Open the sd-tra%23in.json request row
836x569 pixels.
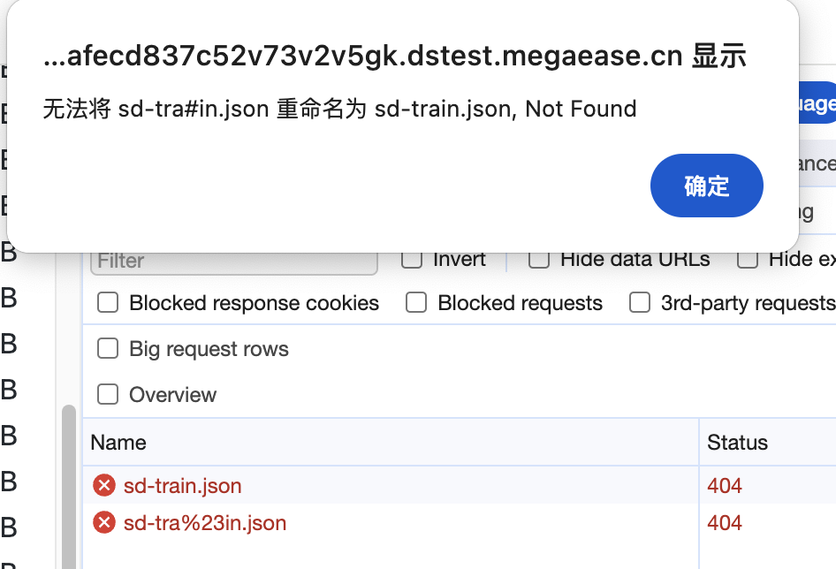[205, 523]
